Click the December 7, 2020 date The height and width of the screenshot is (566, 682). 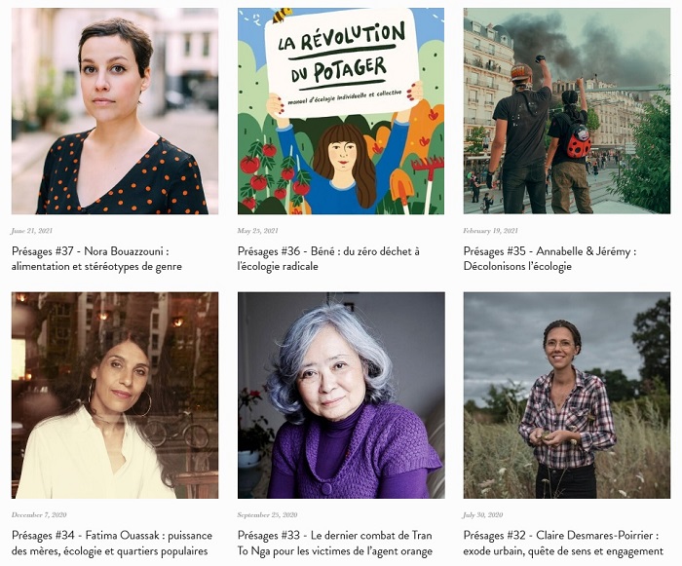(39, 514)
